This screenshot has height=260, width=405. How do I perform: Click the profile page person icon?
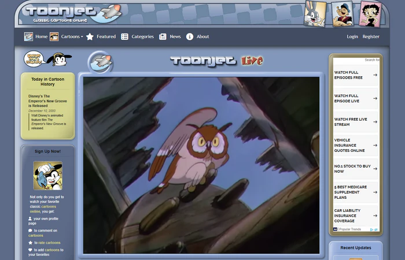point(30,218)
